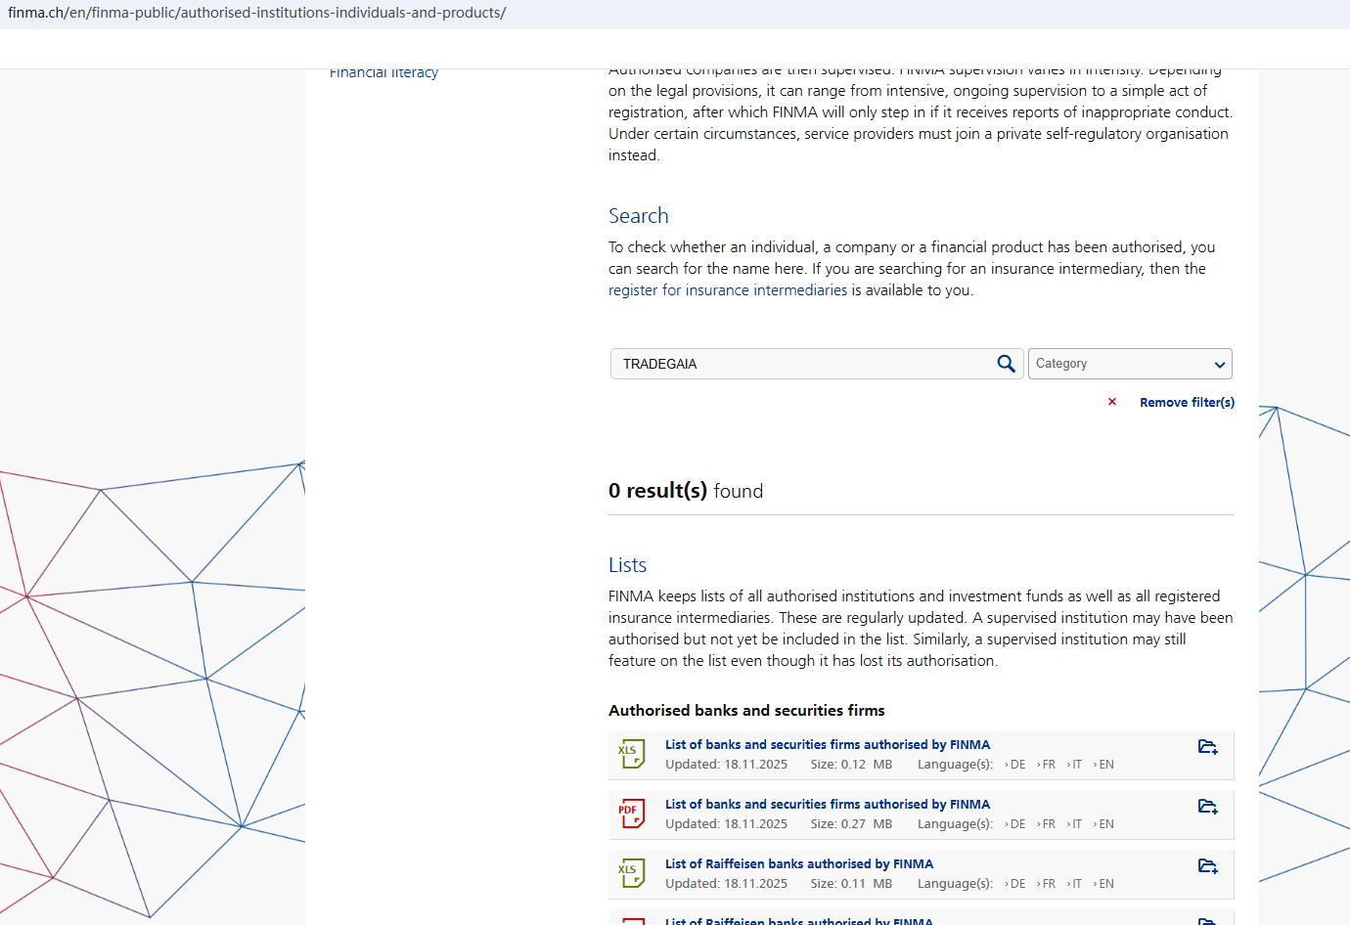Select IT language for the XLS banks and securities list
Image resolution: width=1350 pixels, height=925 pixels.
(x=1075, y=765)
